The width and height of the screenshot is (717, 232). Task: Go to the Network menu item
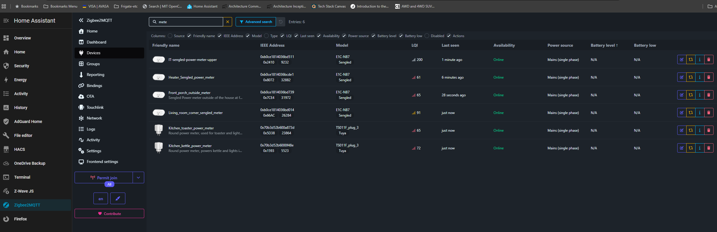pyautogui.click(x=94, y=118)
